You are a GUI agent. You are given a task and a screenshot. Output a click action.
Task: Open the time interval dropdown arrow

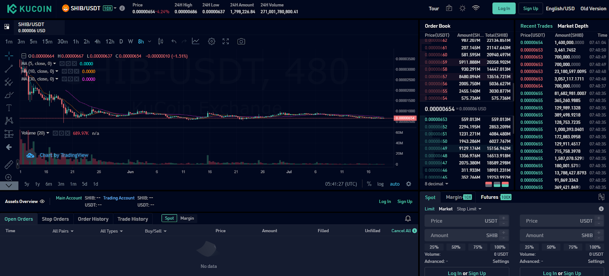150,41
